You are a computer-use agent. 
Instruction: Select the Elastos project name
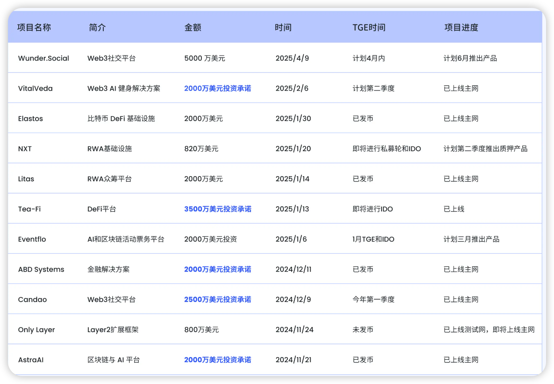point(30,118)
